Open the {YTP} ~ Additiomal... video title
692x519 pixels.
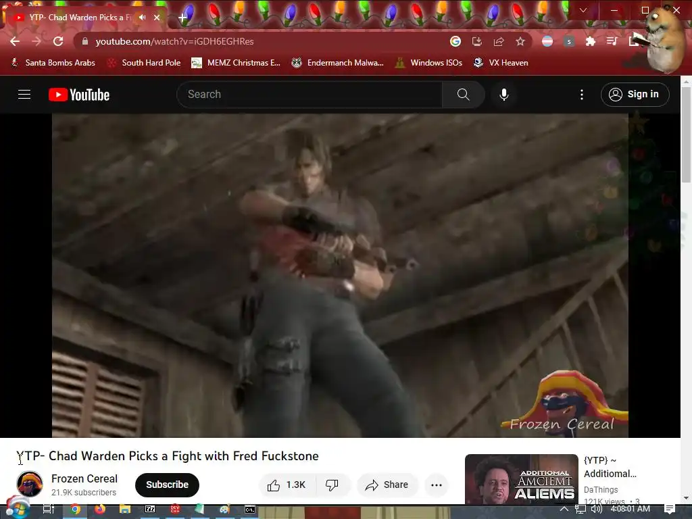pyautogui.click(x=610, y=467)
